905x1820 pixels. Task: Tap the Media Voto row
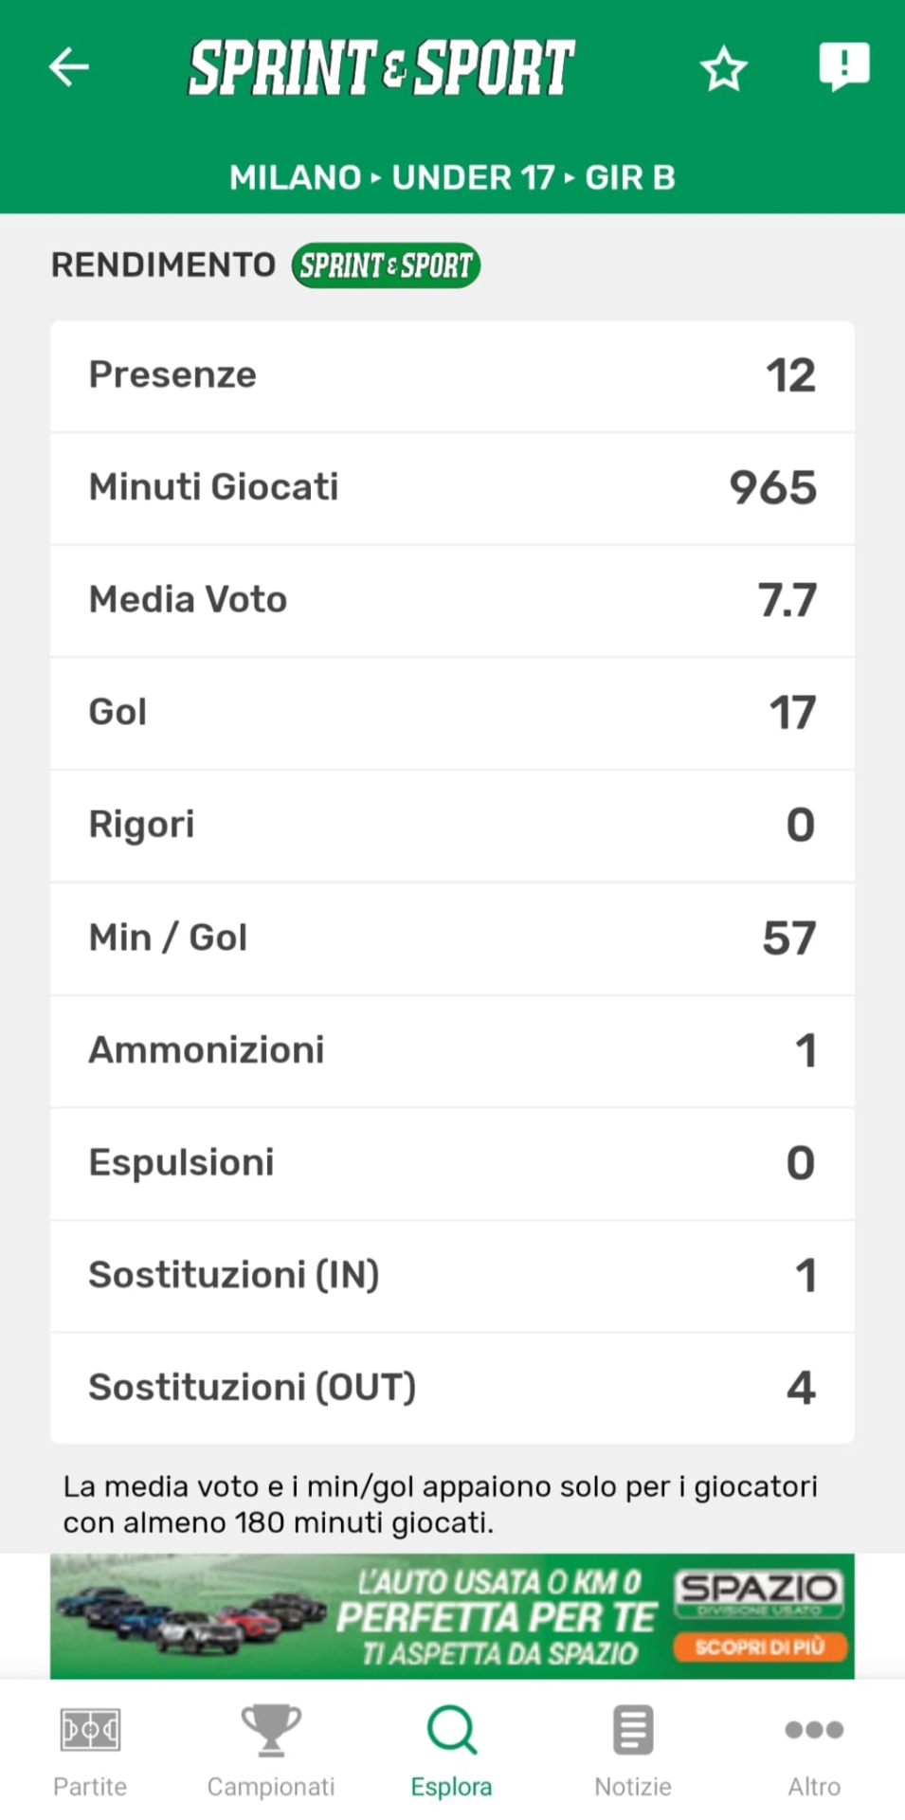coord(452,600)
